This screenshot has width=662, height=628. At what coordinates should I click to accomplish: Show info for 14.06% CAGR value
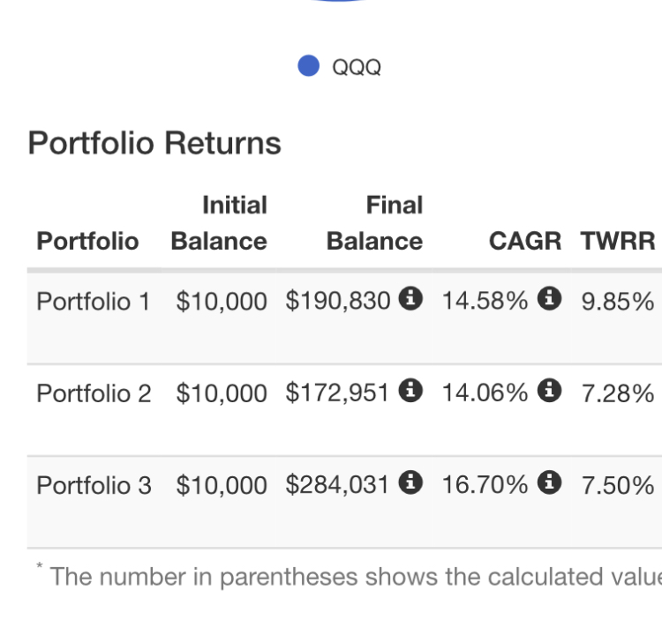[x=550, y=392]
